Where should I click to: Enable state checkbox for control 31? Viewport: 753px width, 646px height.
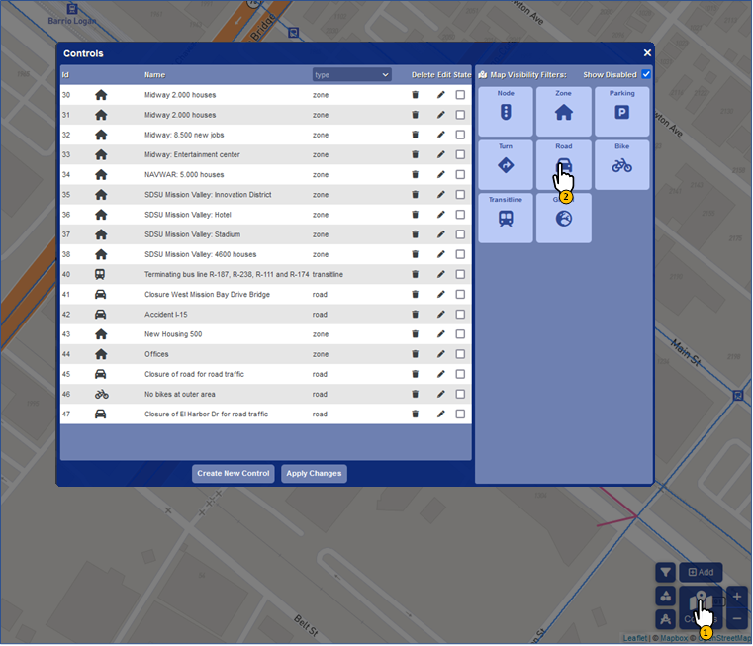(460, 115)
